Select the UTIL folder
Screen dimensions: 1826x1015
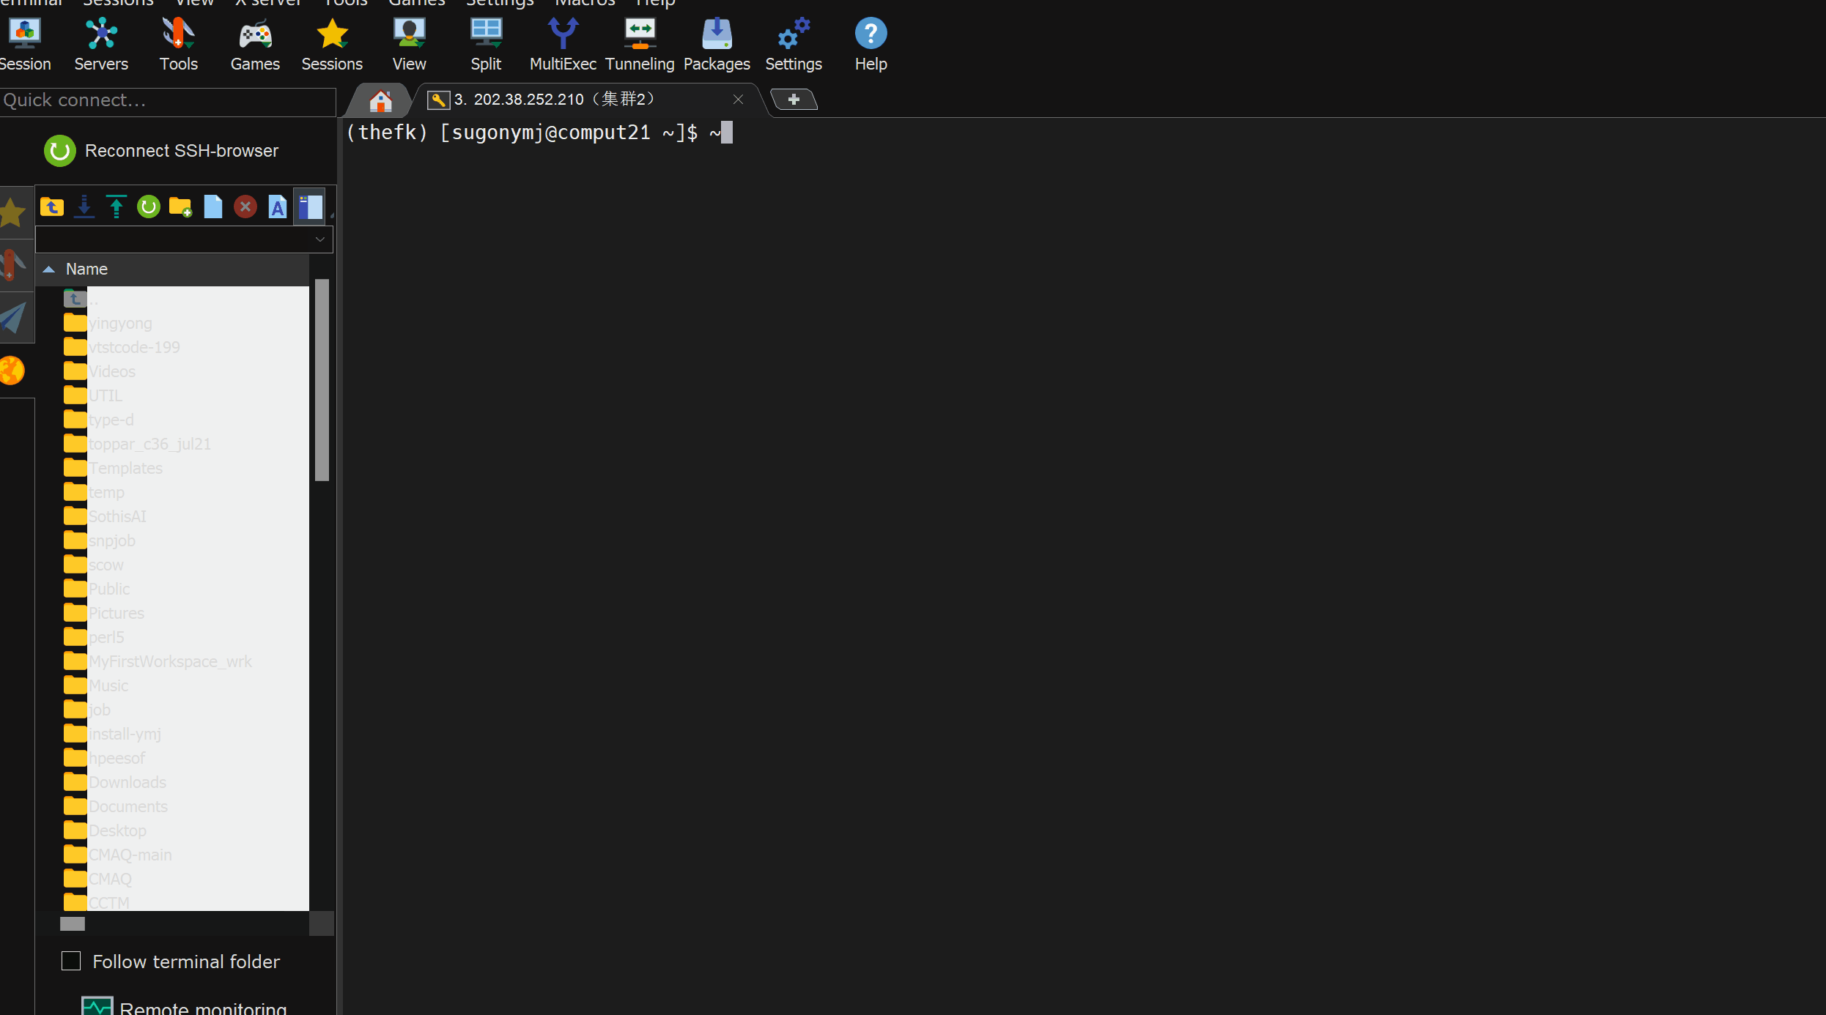[93, 395]
